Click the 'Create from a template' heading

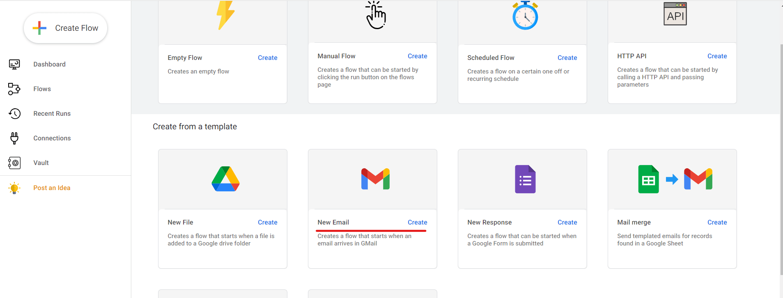(x=195, y=127)
